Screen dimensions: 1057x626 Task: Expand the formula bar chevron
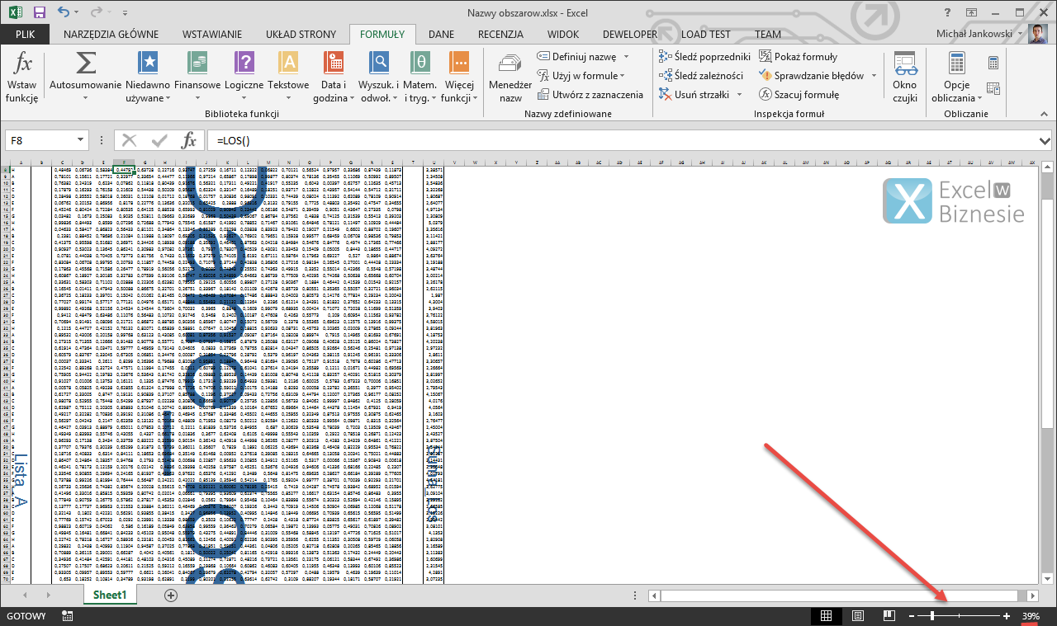(1046, 141)
